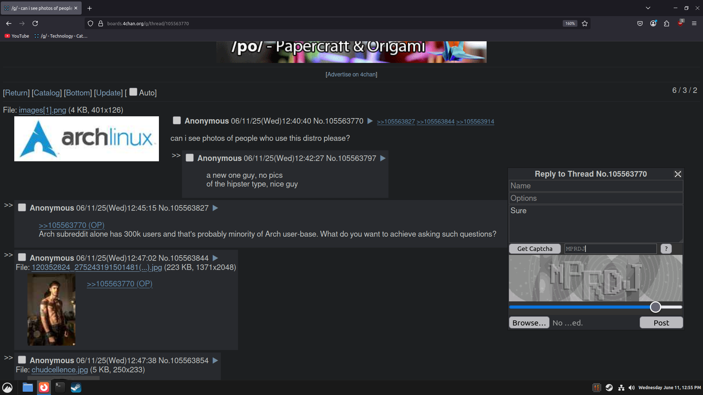Open the tracking protection shield icon
Image resolution: width=703 pixels, height=395 pixels.
click(x=90, y=23)
